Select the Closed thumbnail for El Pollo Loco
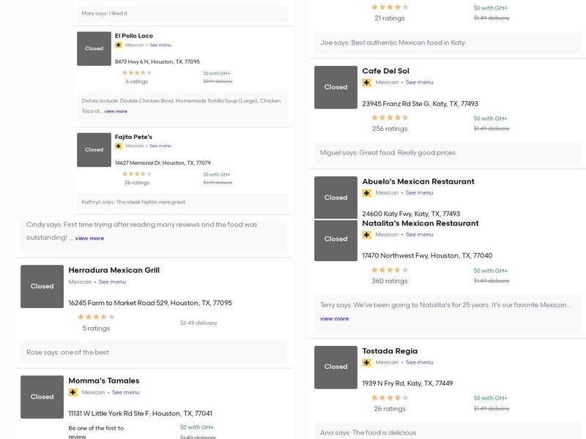 (x=94, y=48)
